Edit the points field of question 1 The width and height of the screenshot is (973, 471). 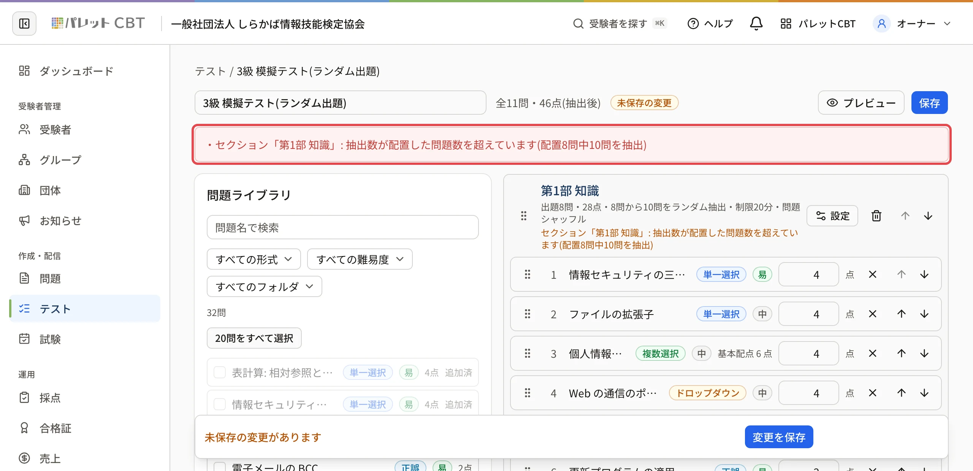tap(808, 274)
